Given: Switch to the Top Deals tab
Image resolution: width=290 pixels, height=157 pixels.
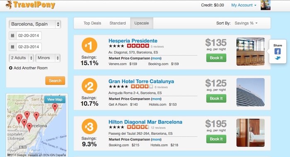Looking at the screenshot, I should point(92,23).
